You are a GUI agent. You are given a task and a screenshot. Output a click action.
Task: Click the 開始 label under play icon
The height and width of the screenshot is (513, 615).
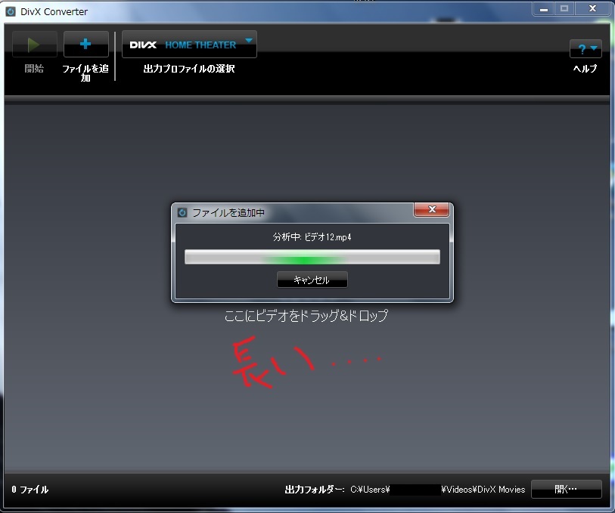[x=34, y=69]
